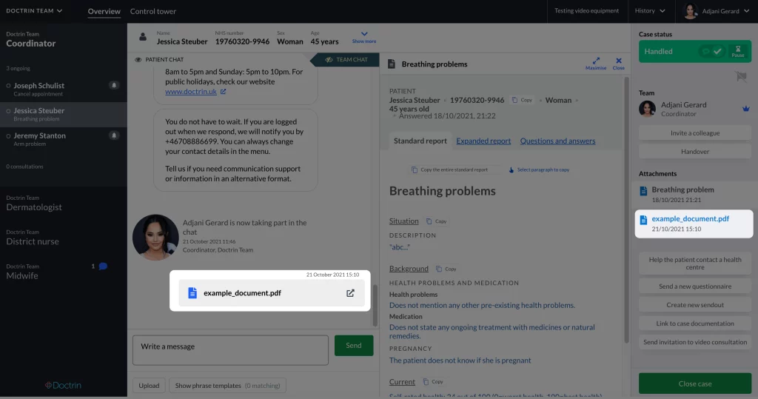Toggle the Handled case status switch

tap(712, 51)
